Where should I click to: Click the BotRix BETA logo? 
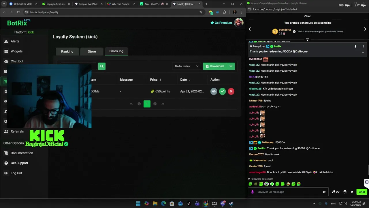click(x=19, y=23)
